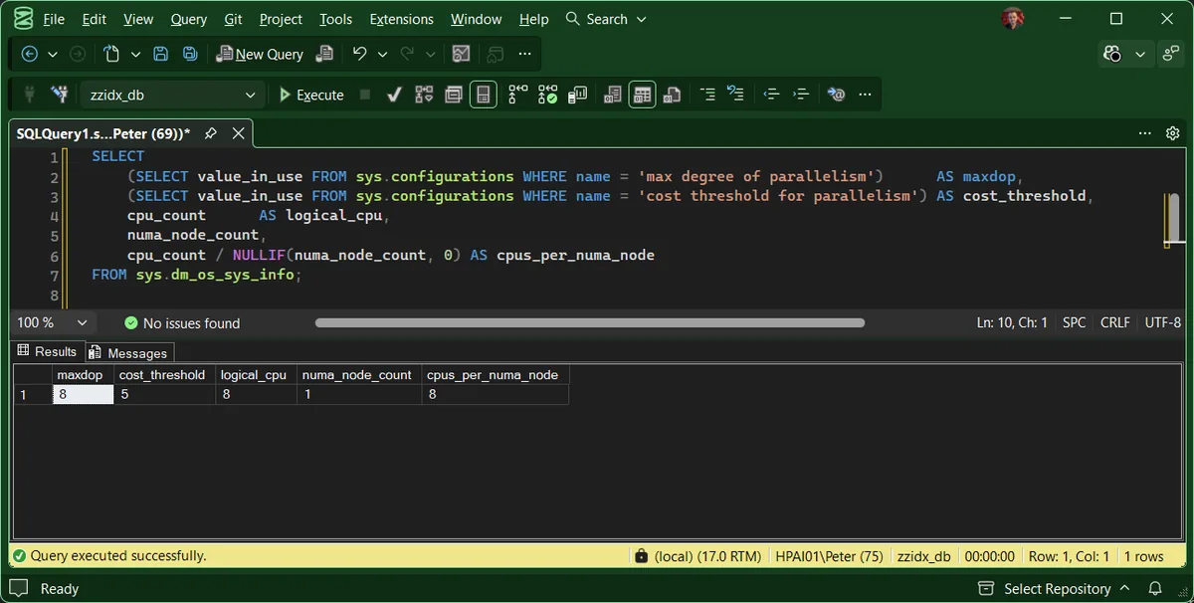Click the share/feedback icon at top right
Viewport: 1194px width, 603px height.
[1171, 54]
